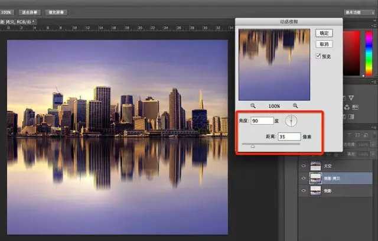Click 确定 to confirm motion blur

coord(325,33)
